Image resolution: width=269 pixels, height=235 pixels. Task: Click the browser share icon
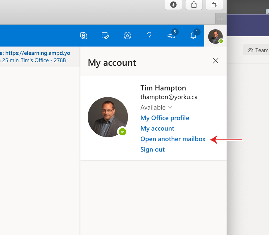pyautogui.click(x=194, y=5)
